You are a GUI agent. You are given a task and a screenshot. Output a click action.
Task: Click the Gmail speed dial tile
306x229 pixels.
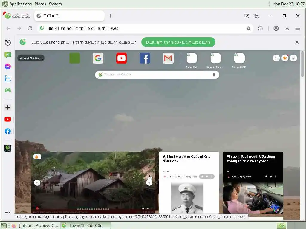coord(168,58)
